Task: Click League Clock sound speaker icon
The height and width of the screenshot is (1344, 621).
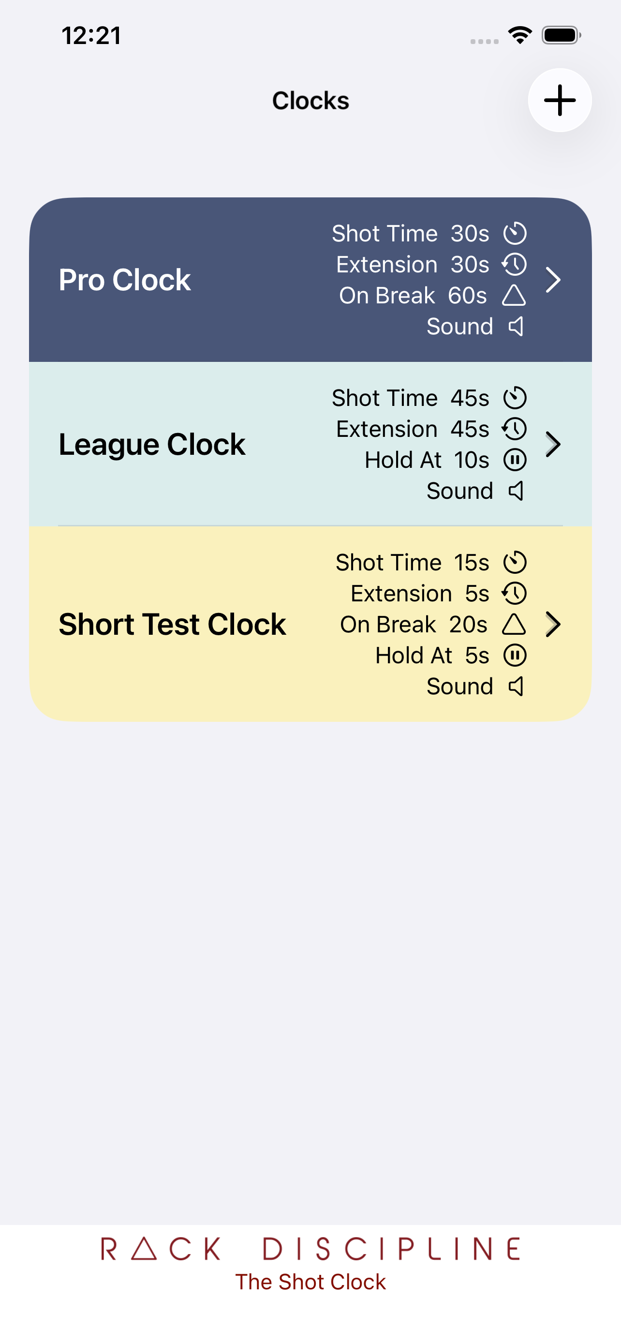Action: click(516, 491)
